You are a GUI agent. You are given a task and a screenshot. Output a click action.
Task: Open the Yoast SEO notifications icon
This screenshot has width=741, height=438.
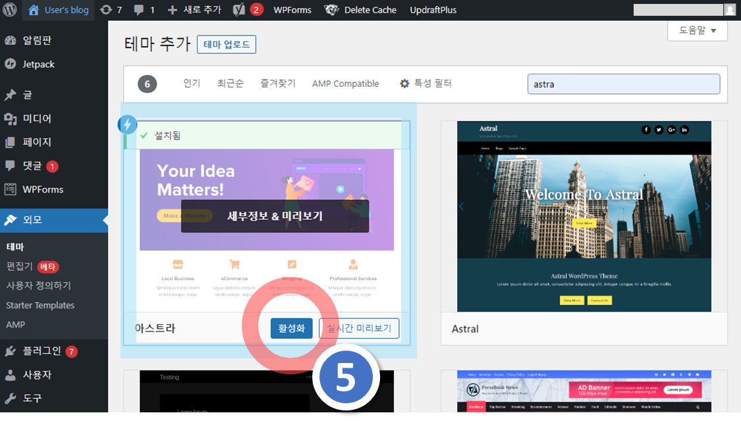pos(248,10)
